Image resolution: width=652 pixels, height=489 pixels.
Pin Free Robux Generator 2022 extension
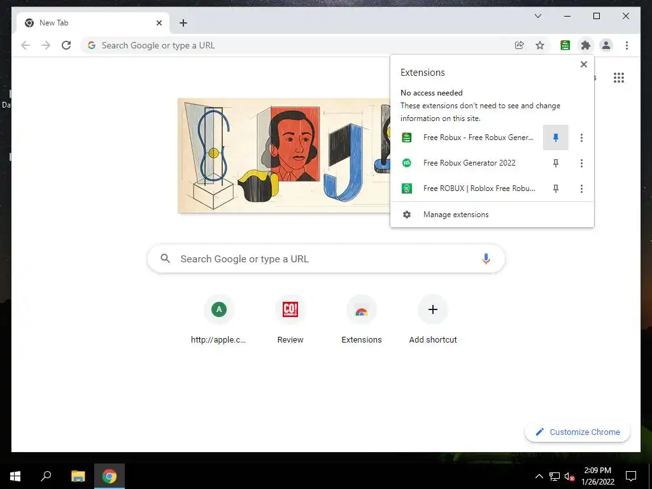(x=555, y=163)
